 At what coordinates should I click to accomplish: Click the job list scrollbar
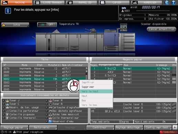pyautogui.click(x=87, y=73)
